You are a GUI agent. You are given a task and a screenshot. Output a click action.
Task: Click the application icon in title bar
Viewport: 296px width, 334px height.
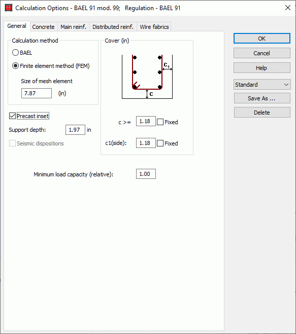pyautogui.click(x=9, y=8)
